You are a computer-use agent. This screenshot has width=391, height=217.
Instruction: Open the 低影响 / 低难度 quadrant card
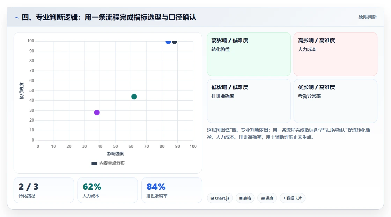point(249,101)
